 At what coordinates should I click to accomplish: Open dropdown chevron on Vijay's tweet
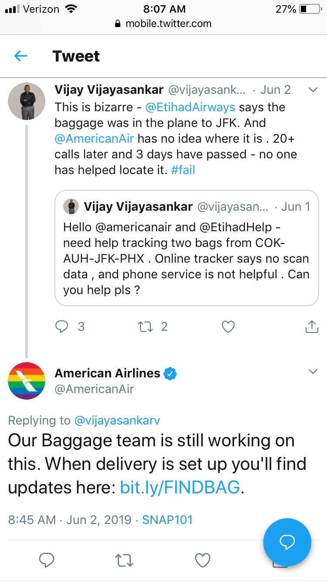click(x=313, y=90)
